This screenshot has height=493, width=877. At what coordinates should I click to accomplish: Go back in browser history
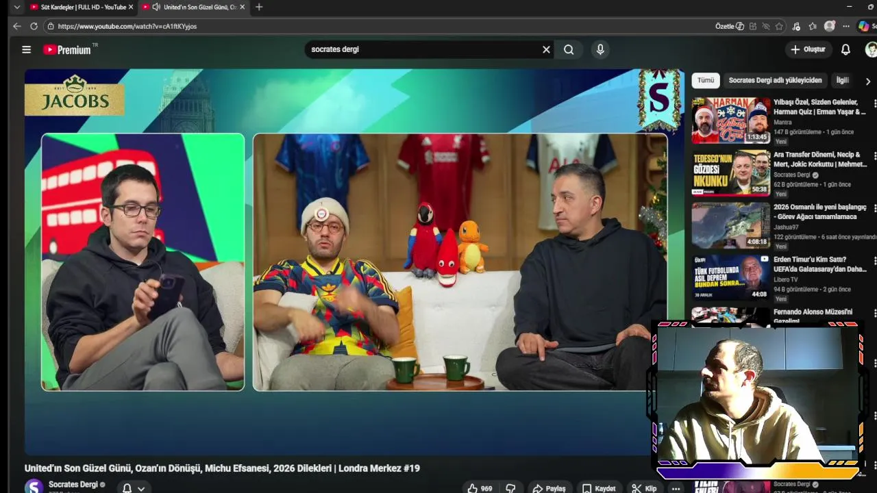[17, 26]
